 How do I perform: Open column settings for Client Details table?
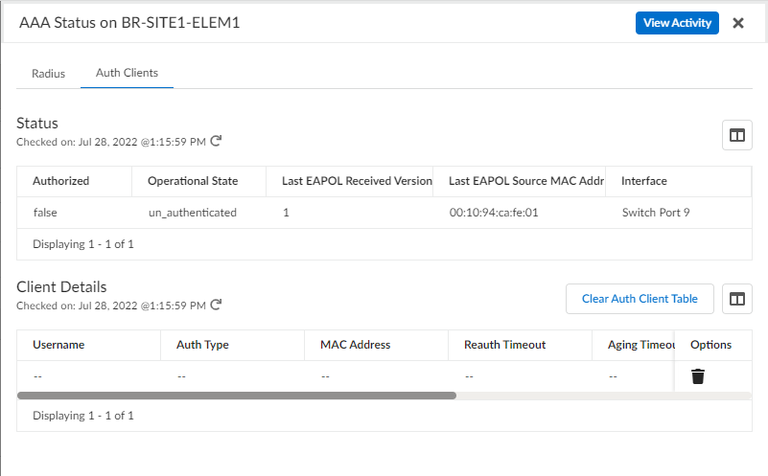736,299
